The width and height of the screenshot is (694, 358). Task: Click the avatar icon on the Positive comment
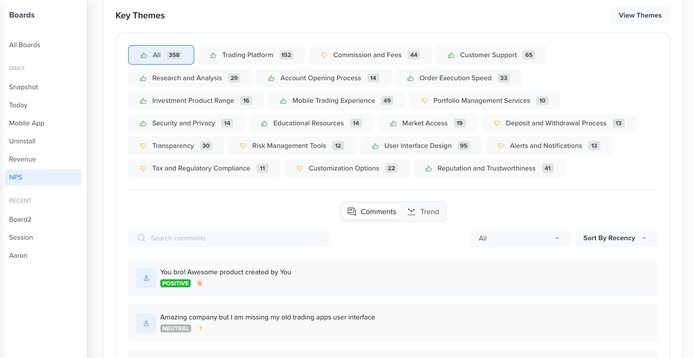[146, 278]
